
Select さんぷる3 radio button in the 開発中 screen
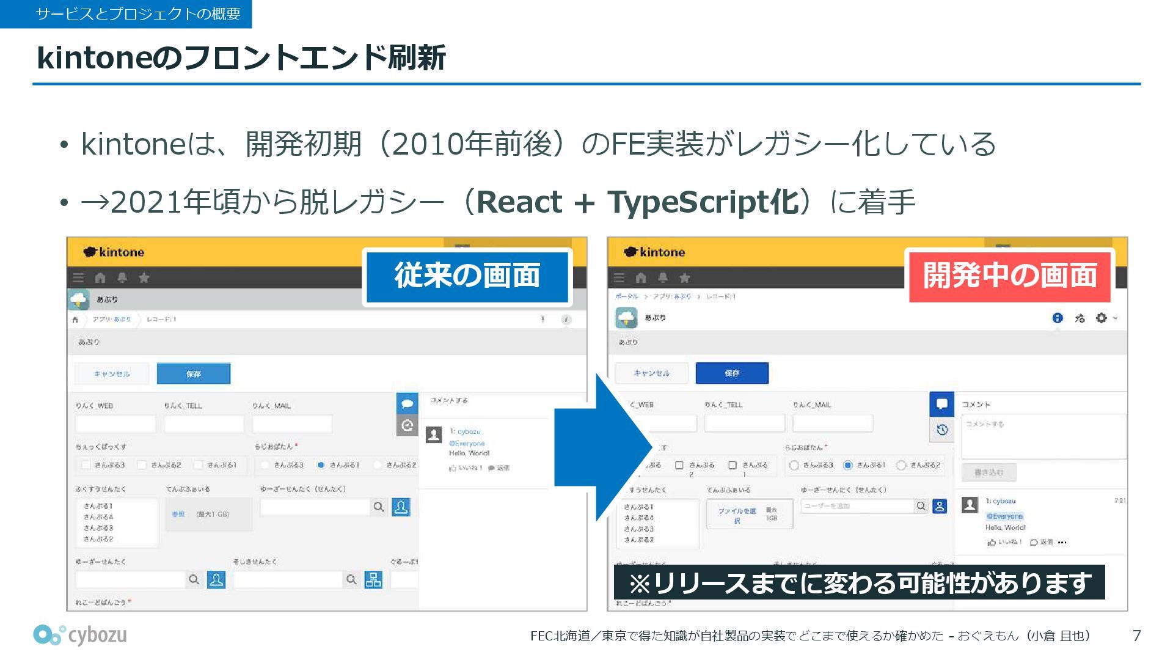[794, 465]
